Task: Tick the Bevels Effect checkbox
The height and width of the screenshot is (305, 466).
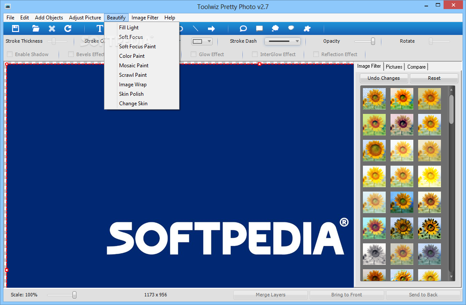Action: pos(71,54)
